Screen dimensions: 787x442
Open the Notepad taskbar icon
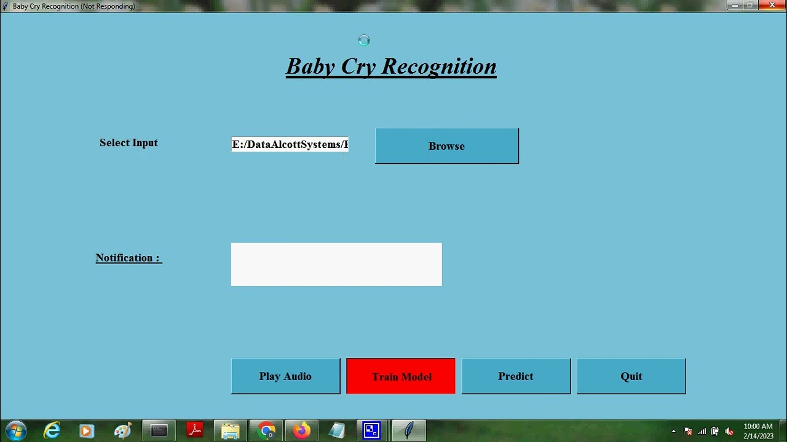click(337, 431)
